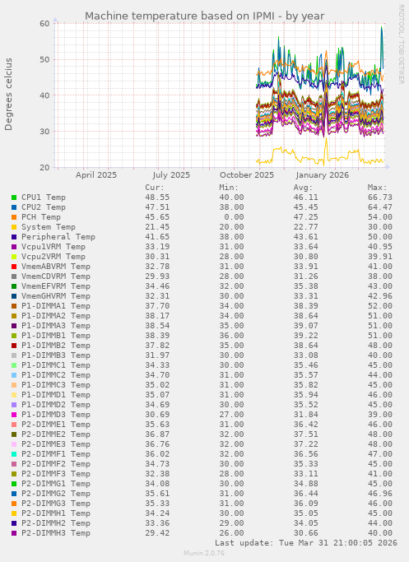Click the Vcpu2VRM Temp lime swatch

[14, 257]
